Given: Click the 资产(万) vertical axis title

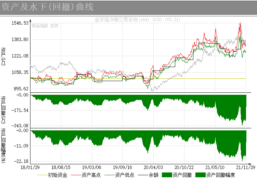Looking at the screenshot, I should pyautogui.click(x=3, y=56).
